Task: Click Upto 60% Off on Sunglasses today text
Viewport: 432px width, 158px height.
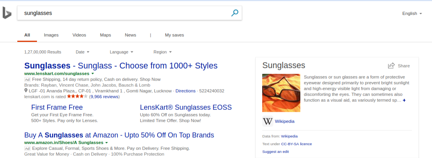Action: (175, 115)
